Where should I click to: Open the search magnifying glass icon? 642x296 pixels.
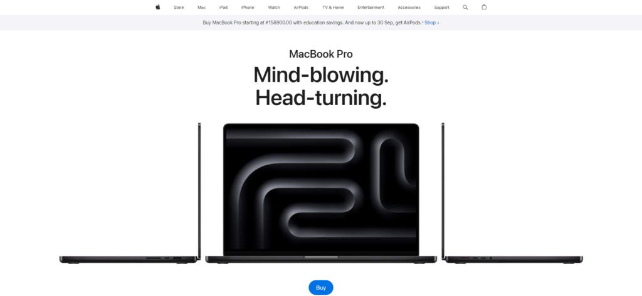(465, 8)
